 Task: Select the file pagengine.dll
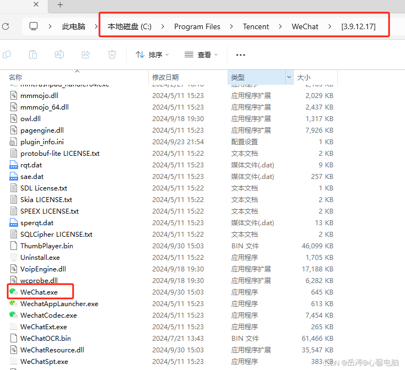(x=42, y=130)
